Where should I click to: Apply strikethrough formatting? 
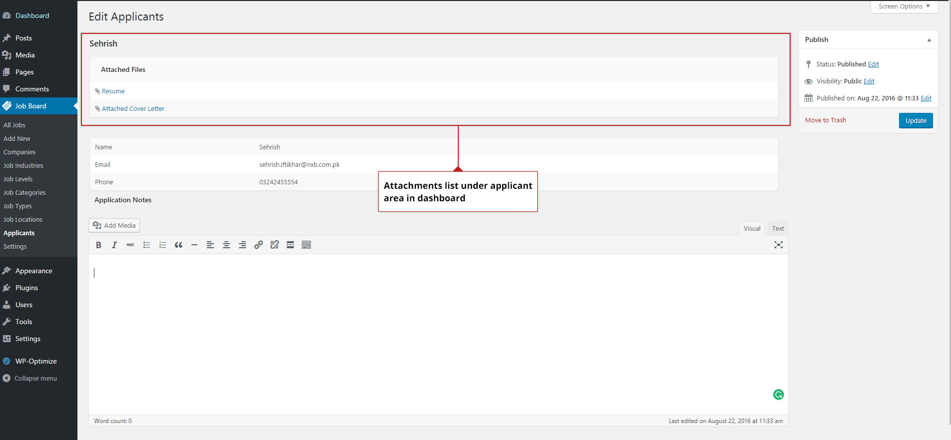(130, 245)
